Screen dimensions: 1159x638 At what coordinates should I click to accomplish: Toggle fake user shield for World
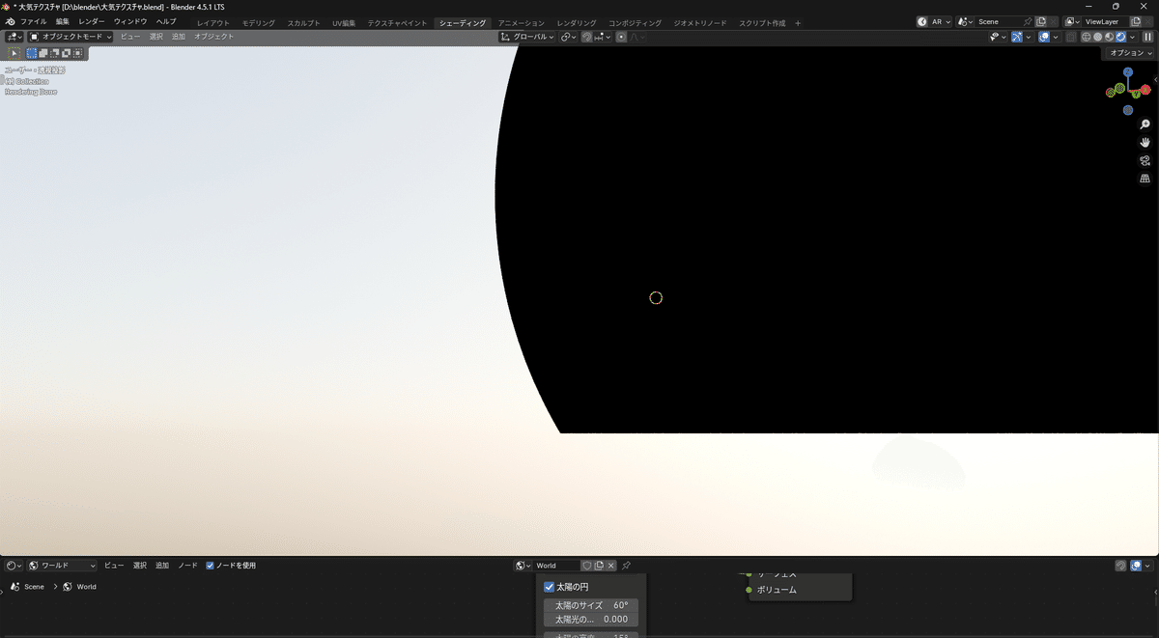point(586,566)
